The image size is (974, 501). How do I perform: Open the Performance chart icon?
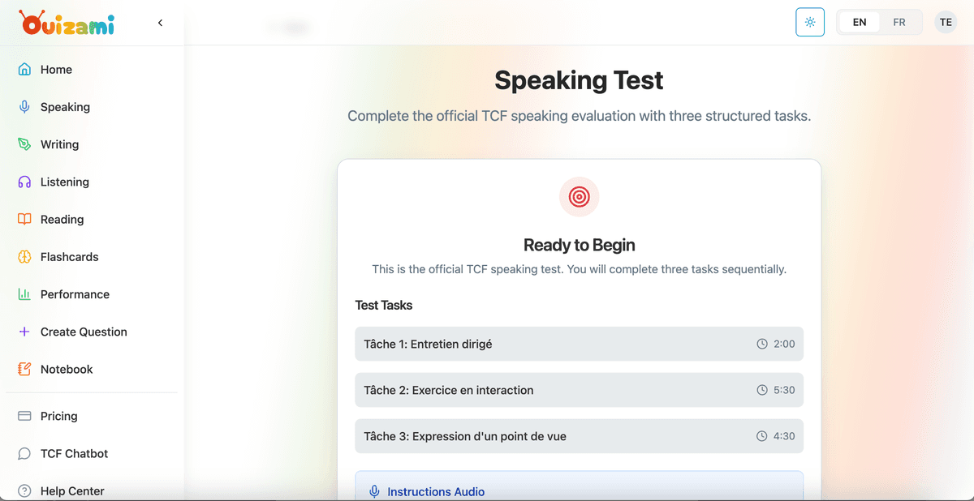tap(25, 293)
